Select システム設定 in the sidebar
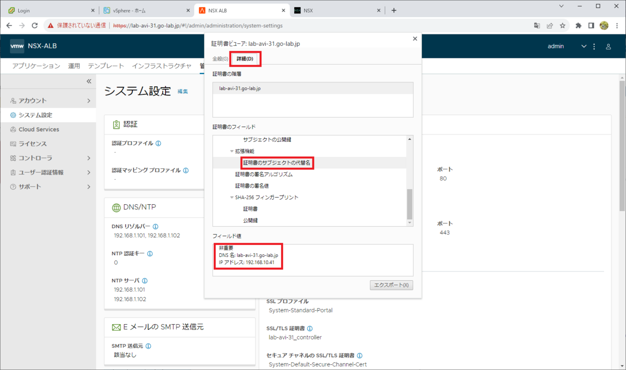 [48, 115]
